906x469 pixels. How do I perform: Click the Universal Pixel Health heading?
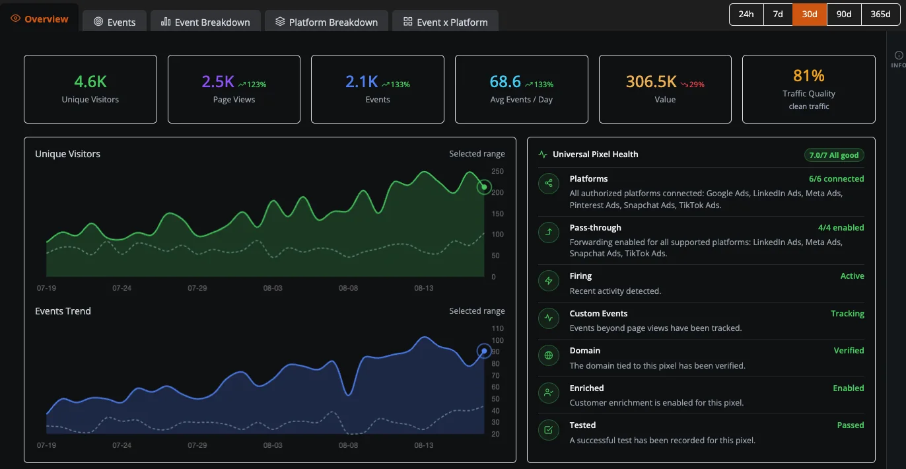pyautogui.click(x=595, y=155)
